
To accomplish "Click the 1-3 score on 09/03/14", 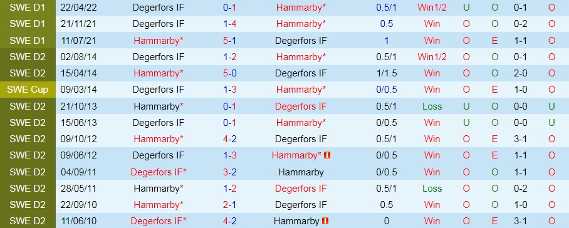I will [x=230, y=90].
